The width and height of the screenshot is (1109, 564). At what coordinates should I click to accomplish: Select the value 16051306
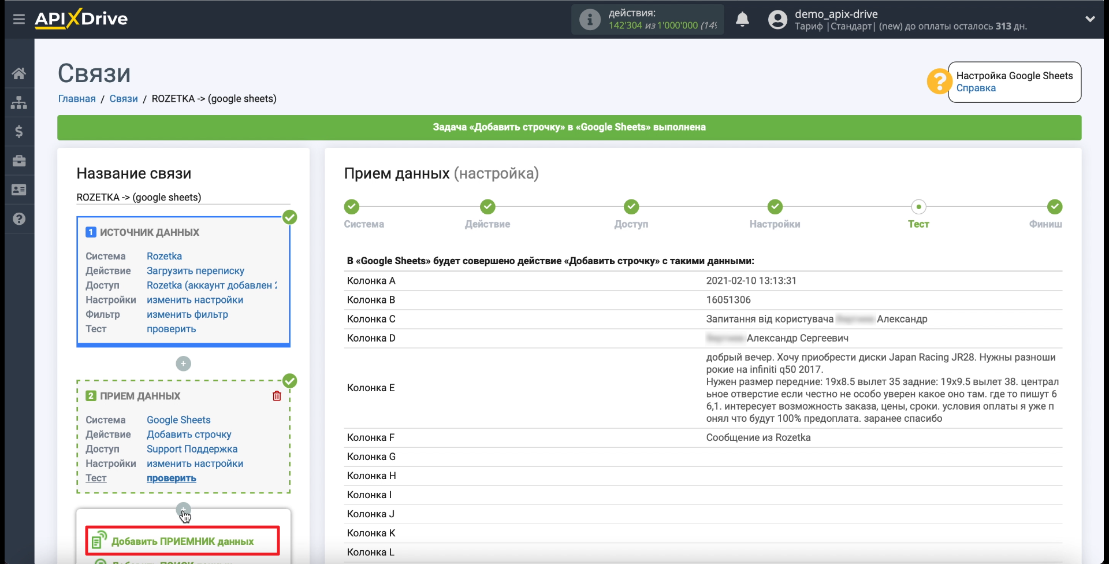[x=728, y=300]
